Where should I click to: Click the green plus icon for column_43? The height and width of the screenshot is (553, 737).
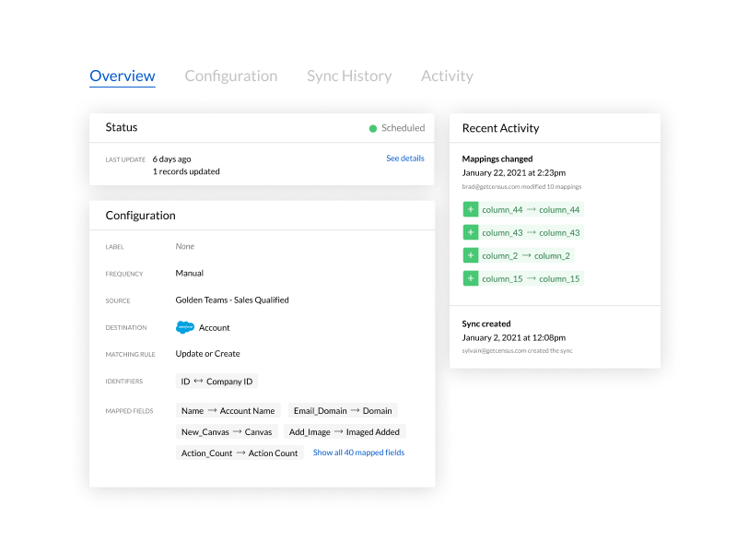[470, 233]
